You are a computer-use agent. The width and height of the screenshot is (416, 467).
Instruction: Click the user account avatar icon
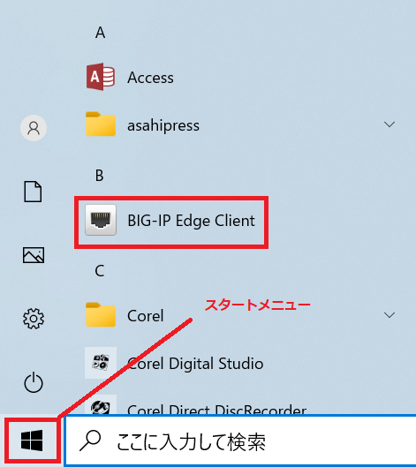(34, 128)
